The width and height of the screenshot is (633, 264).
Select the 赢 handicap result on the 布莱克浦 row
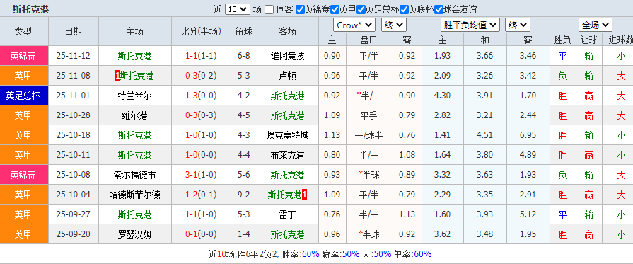point(588,155)
